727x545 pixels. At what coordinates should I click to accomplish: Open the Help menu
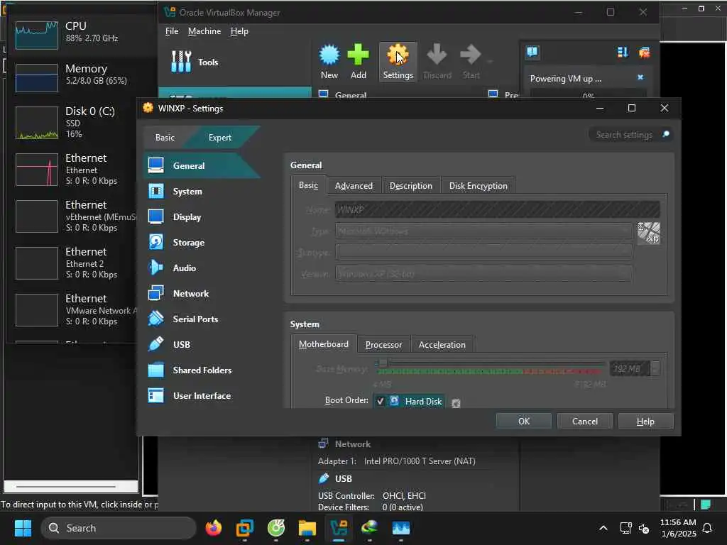tap(239, 31)
